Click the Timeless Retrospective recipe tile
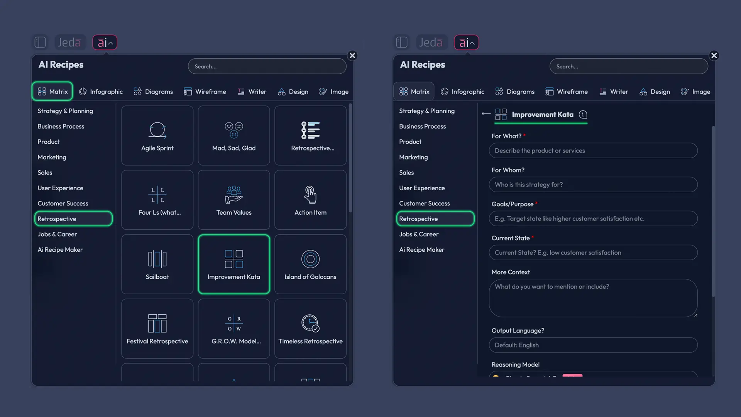 point(310,329)
